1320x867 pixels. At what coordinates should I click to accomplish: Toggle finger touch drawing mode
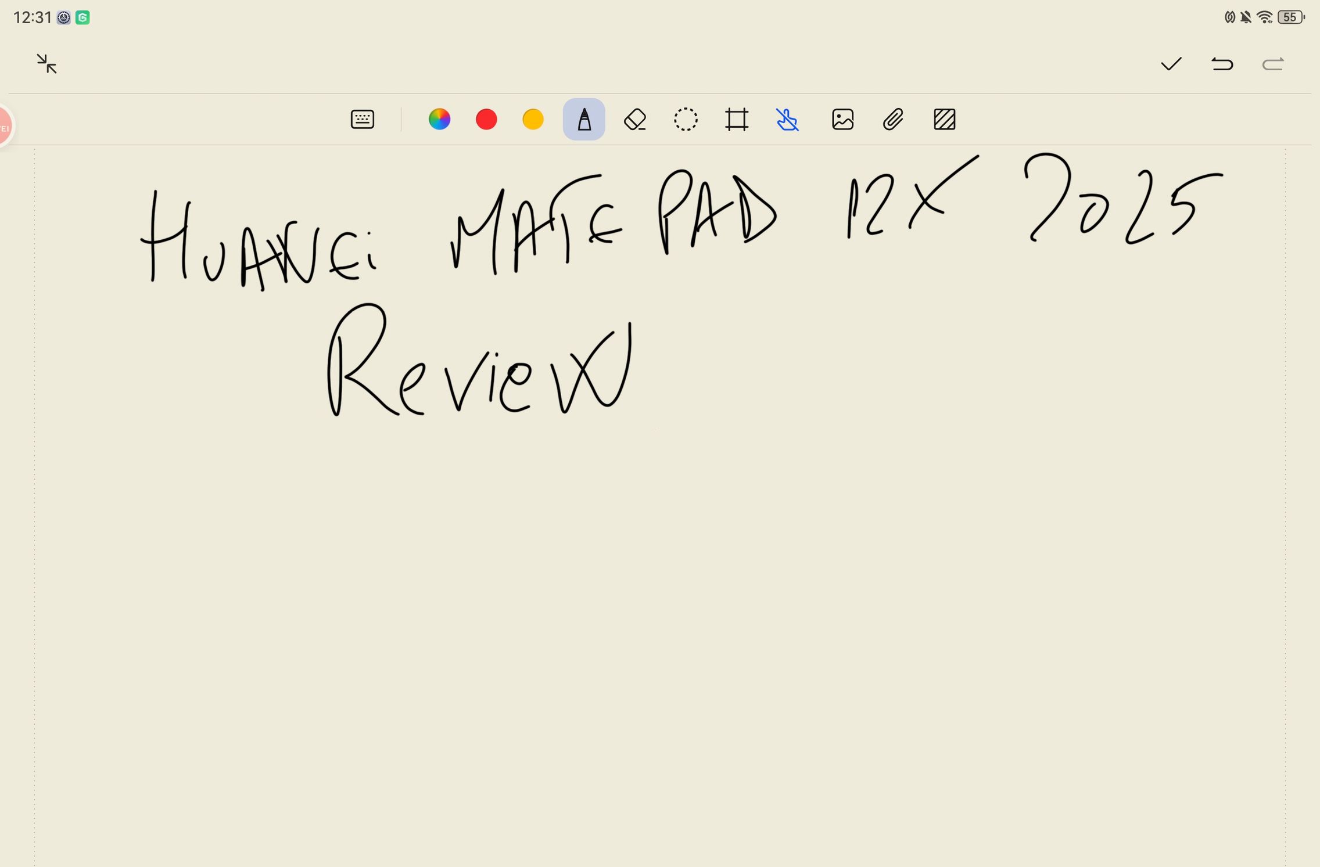pyautogui.click(x=787, y=120)
